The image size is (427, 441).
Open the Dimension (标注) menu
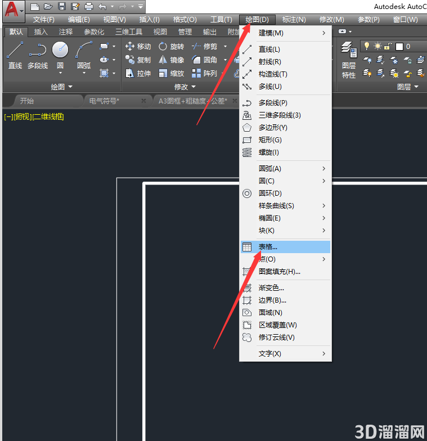(x=294, y=20)
